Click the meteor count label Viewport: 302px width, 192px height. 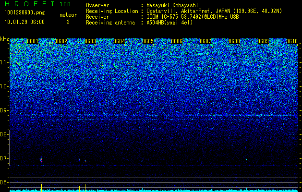[x=68, y=15]
